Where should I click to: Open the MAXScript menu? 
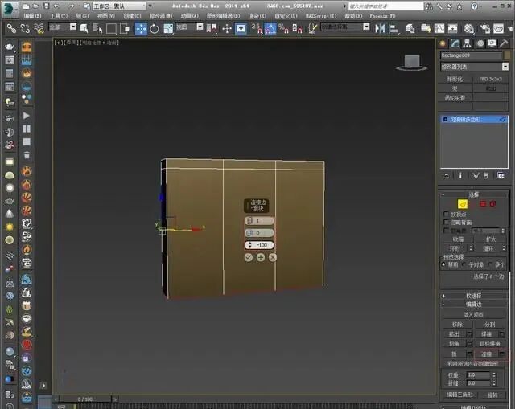point(321,16)
